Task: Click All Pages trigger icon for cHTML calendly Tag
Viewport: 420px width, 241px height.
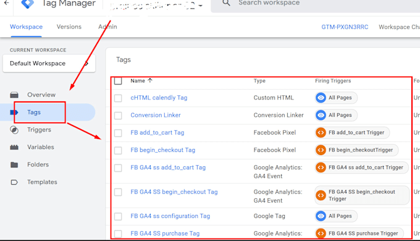Action: pyautogui.click(x=321, y=98)
